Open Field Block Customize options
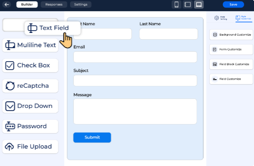 [x=231, y=64]
